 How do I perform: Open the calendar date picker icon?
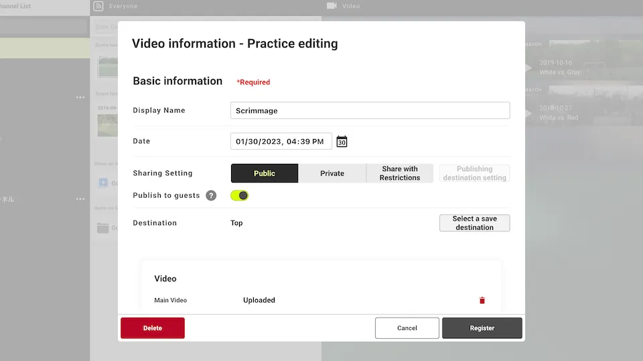pyautogui.click(x=342, y=141)
